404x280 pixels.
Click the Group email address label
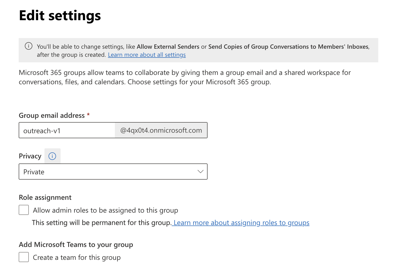click(x=52, y=116)
